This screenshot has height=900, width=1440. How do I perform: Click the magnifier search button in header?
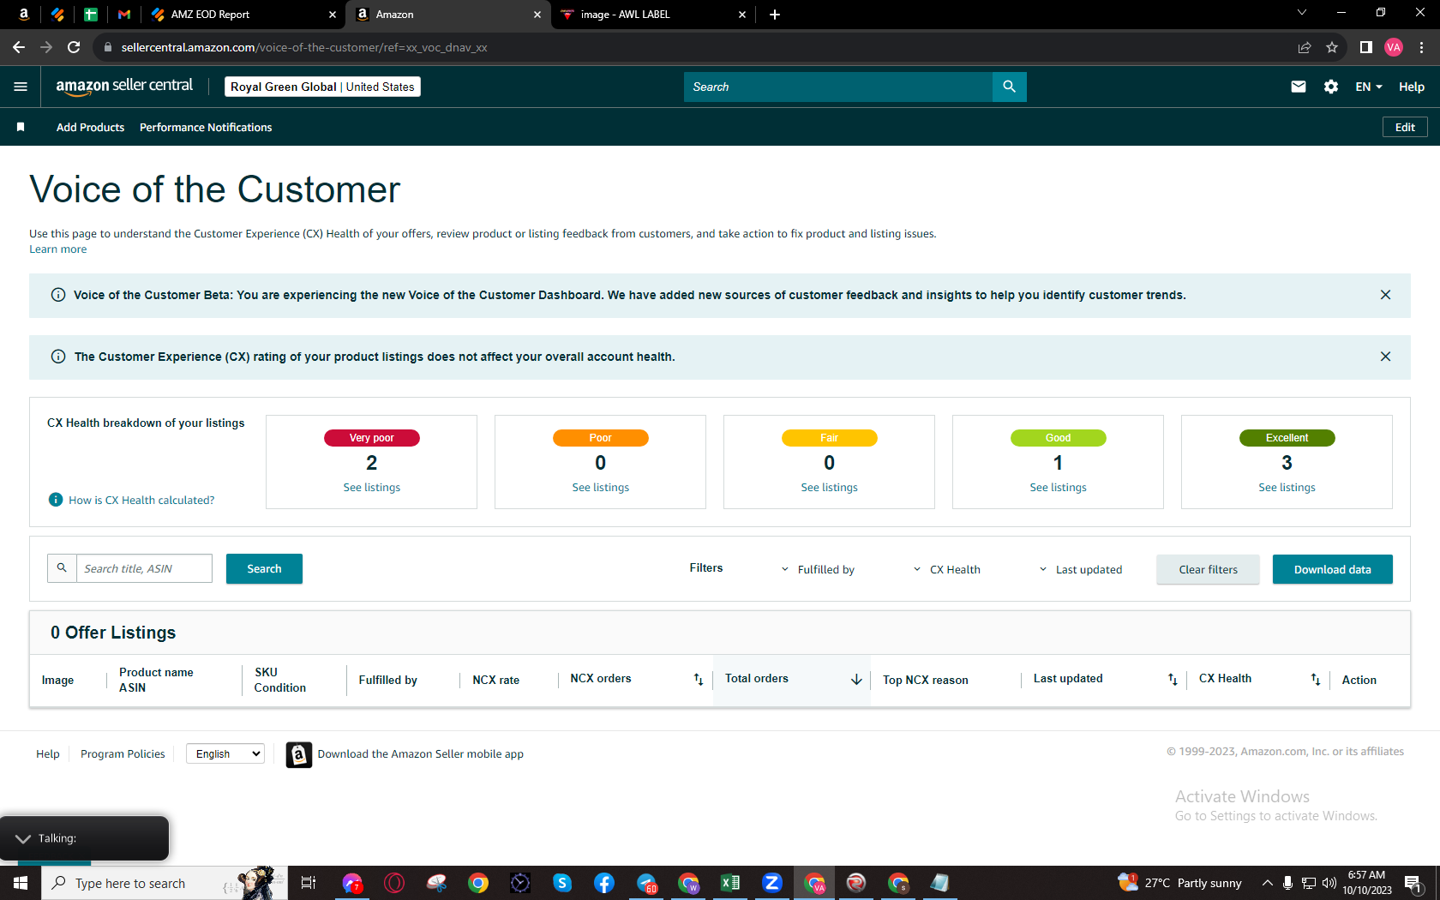[1009, 87]
